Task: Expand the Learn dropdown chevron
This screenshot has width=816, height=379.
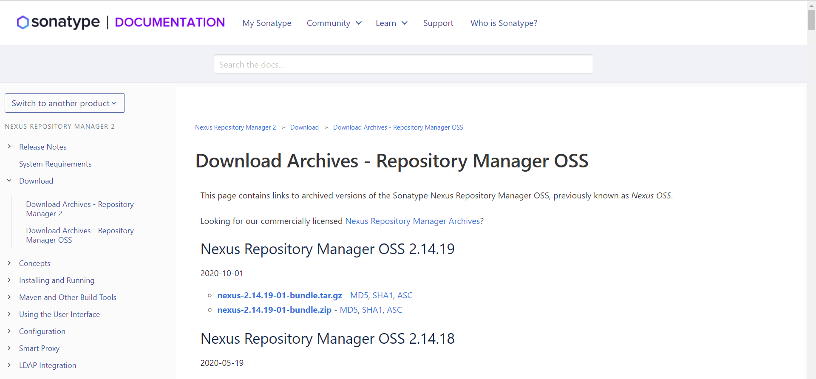Action: [x=405, y=23]
